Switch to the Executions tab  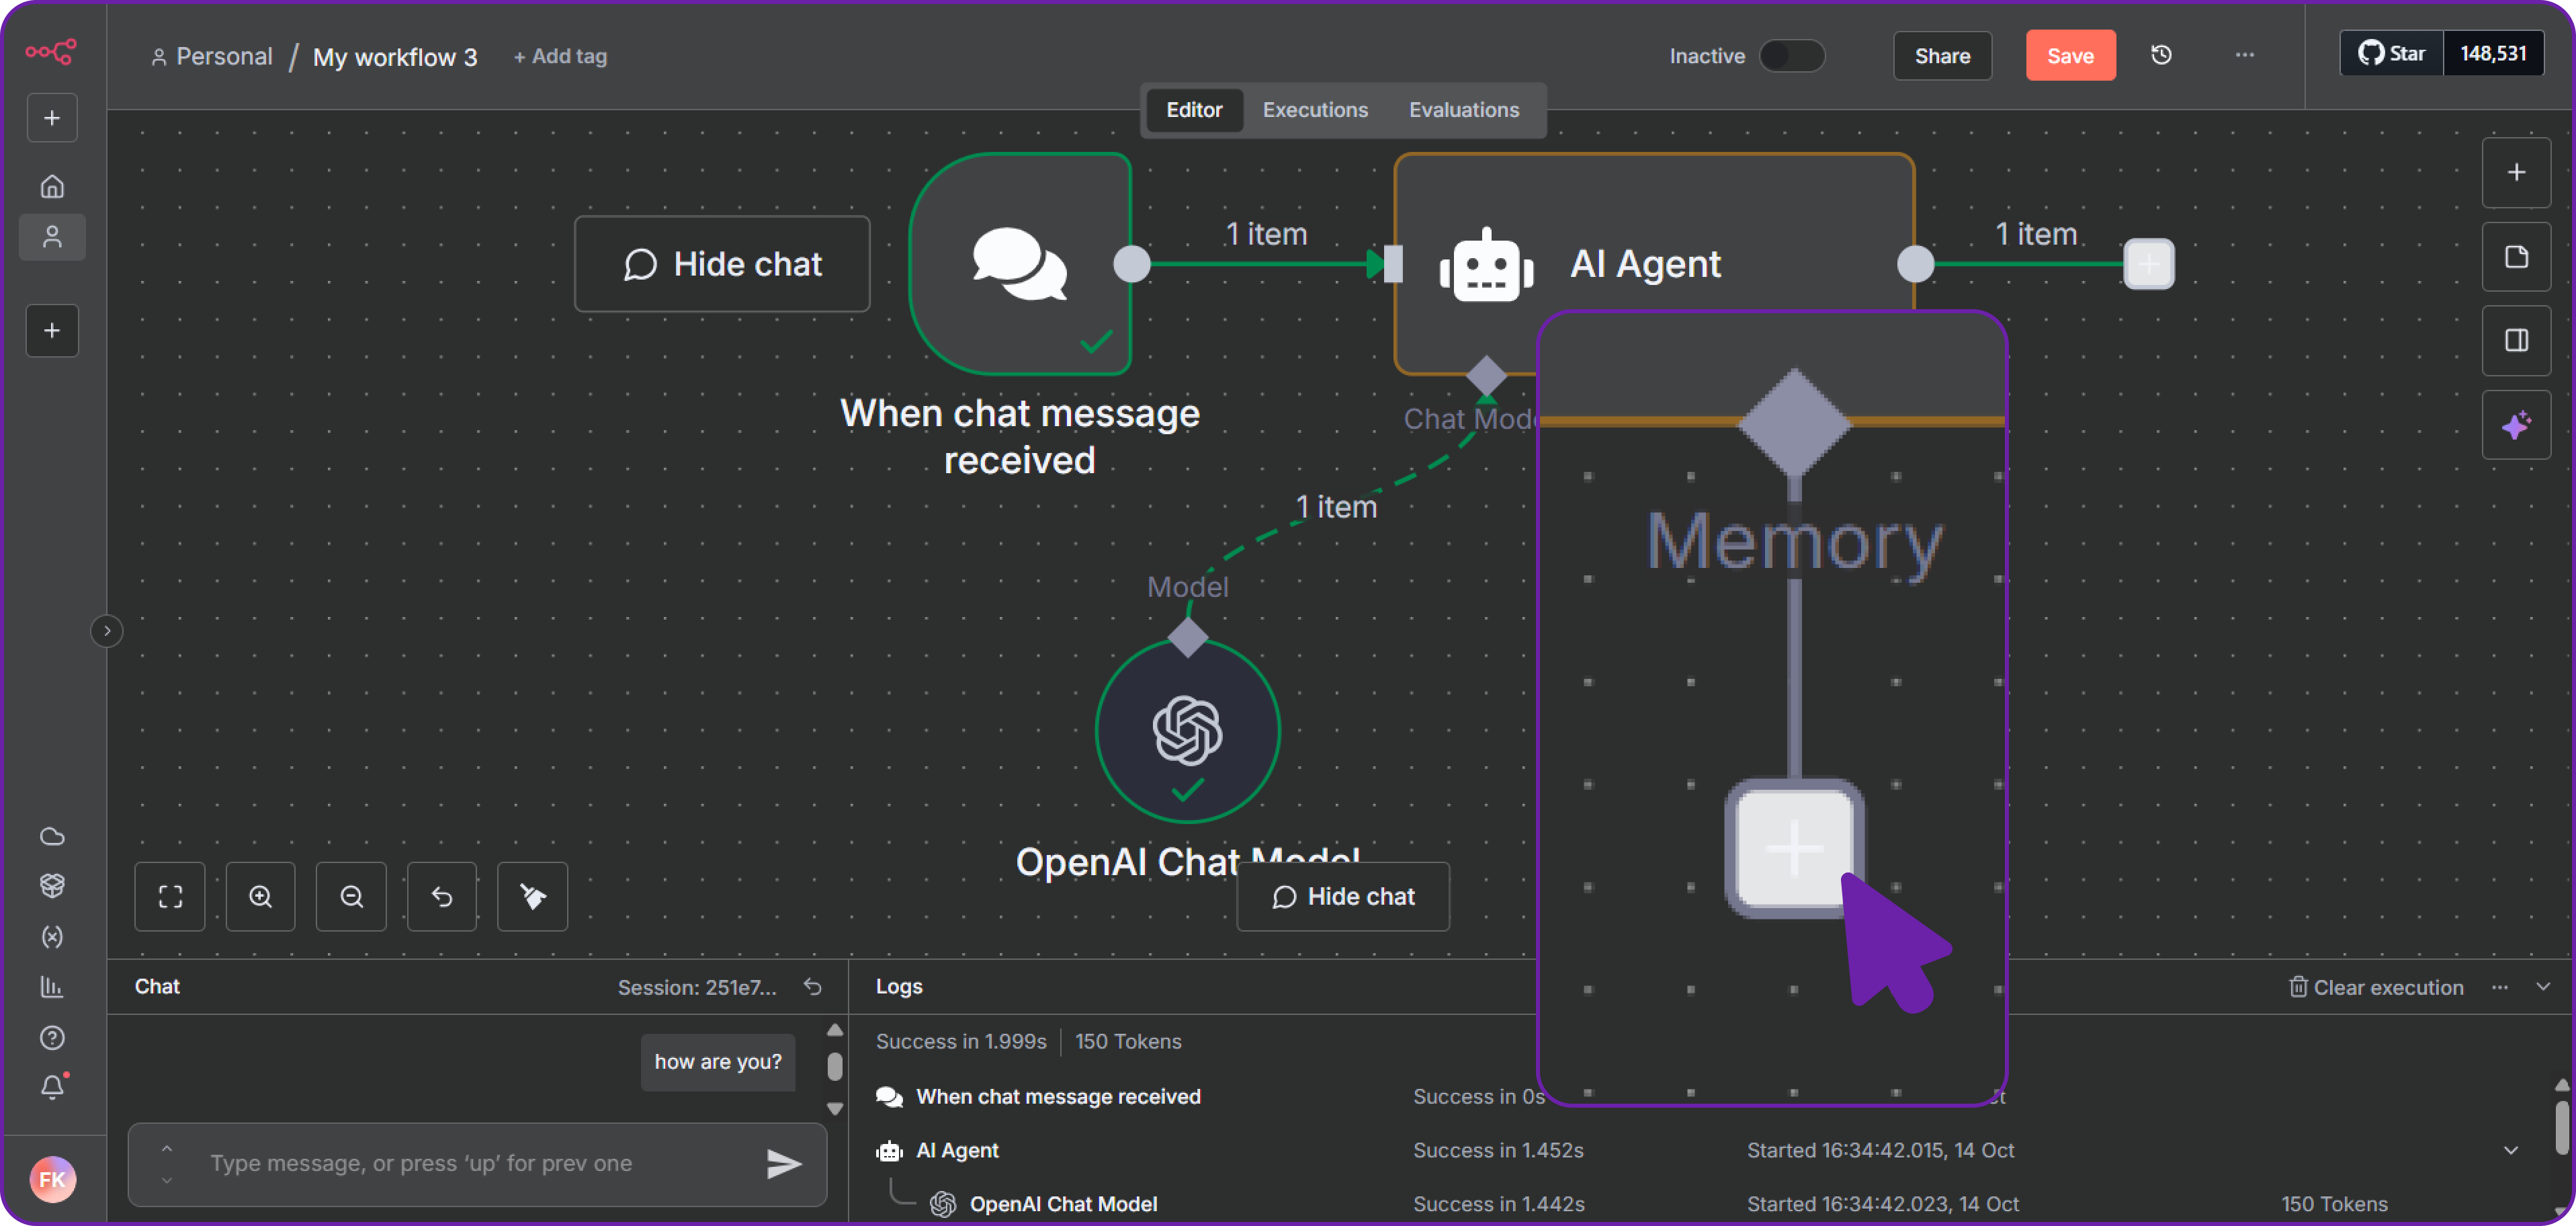click(1314, 110)
